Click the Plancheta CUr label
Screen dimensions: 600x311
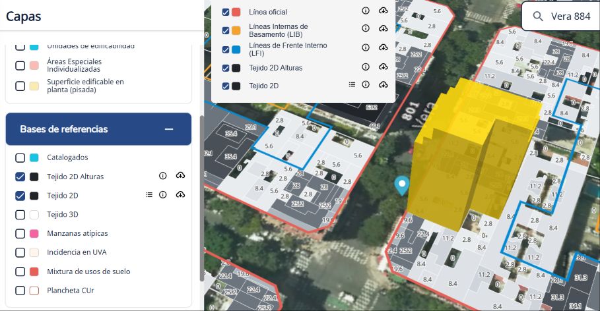[x=71, y=291]
